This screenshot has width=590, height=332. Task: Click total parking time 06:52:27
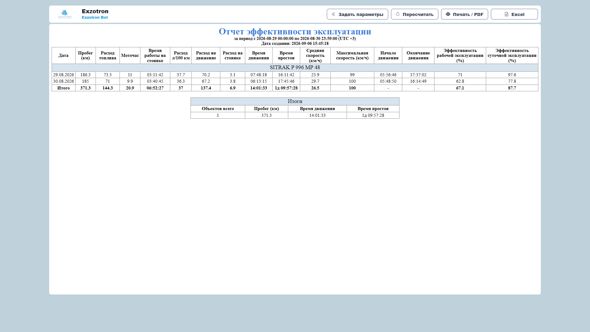click(x=155, y=88)
